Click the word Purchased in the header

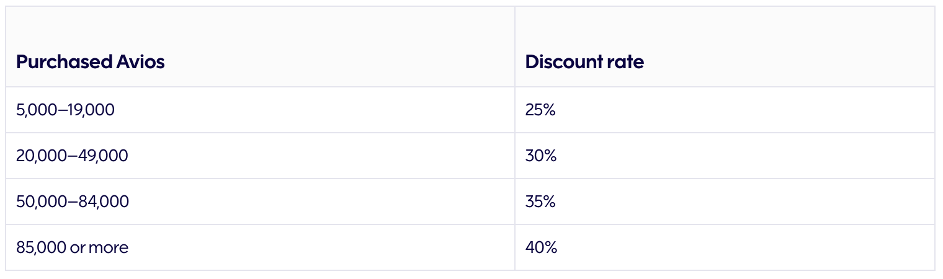click(x=65, y=62)
